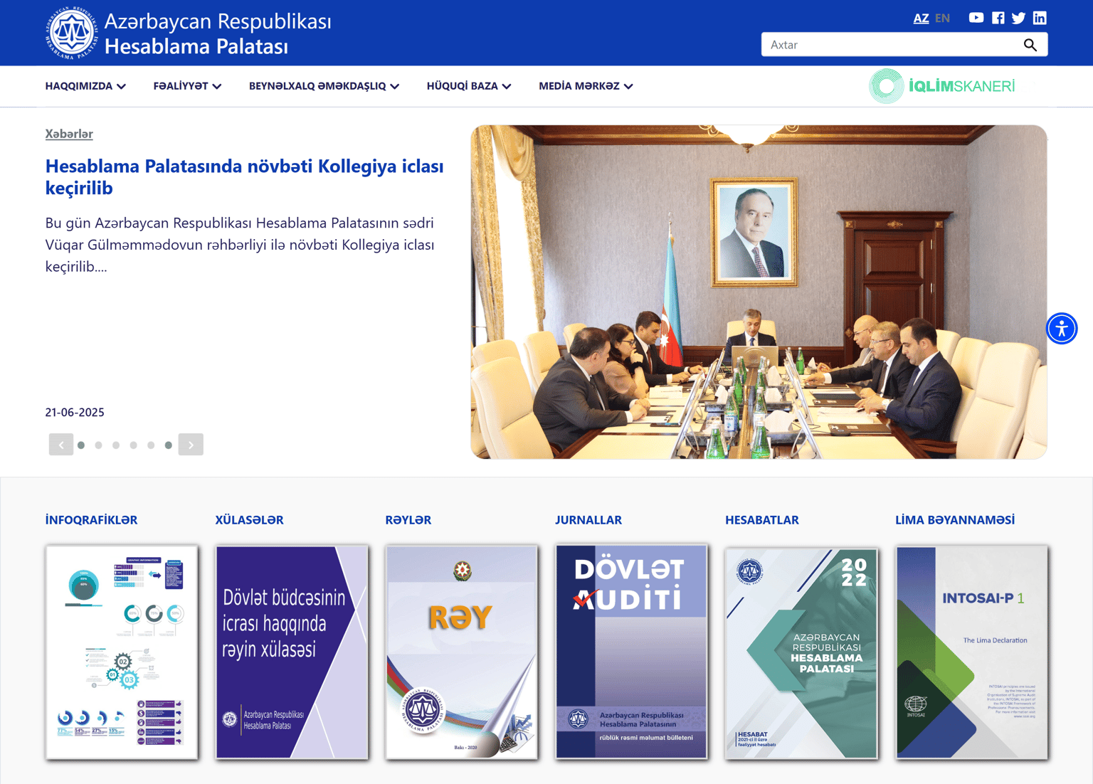Screen dimensions: 1093x784
Task: Open the YouTube channel icon
Action: pos(976,18)
